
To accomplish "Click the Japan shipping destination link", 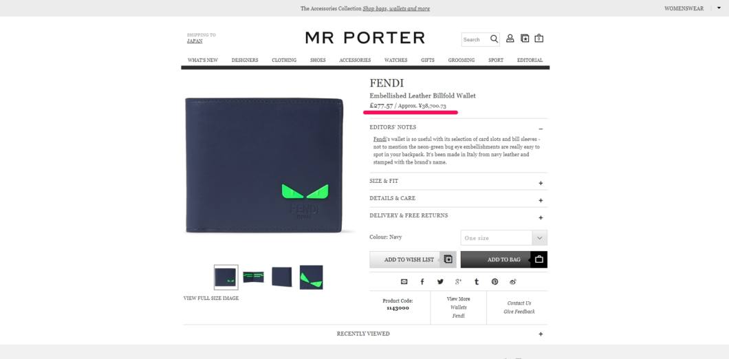I will pos(195,41).
